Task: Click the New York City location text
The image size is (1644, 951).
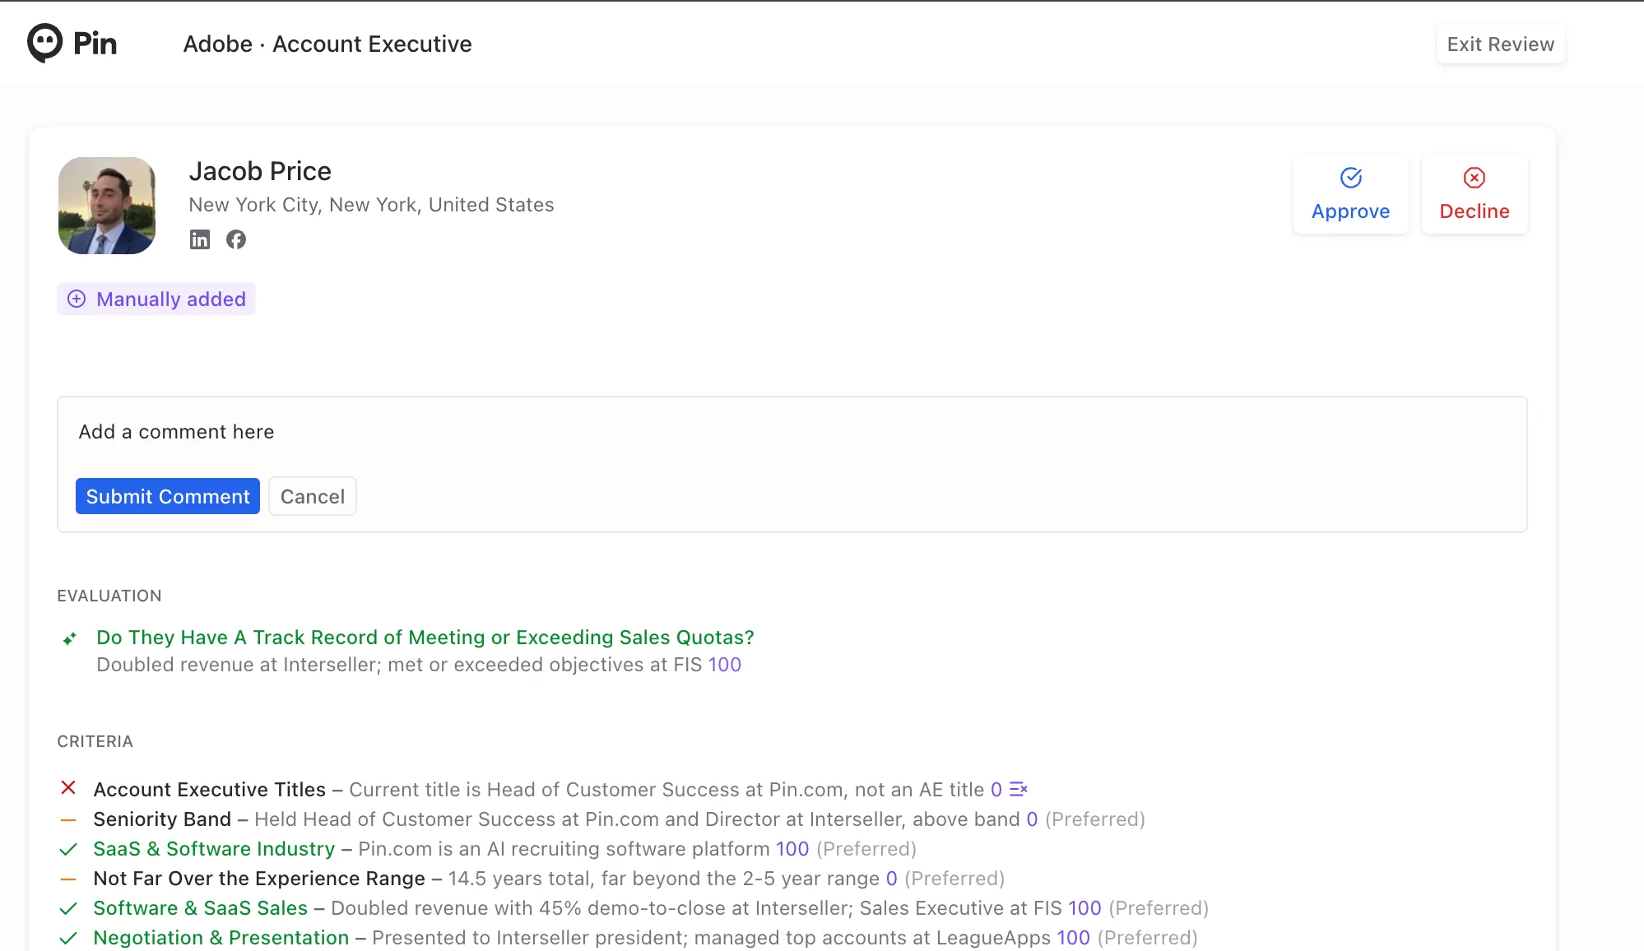Action: click(371, 205)
